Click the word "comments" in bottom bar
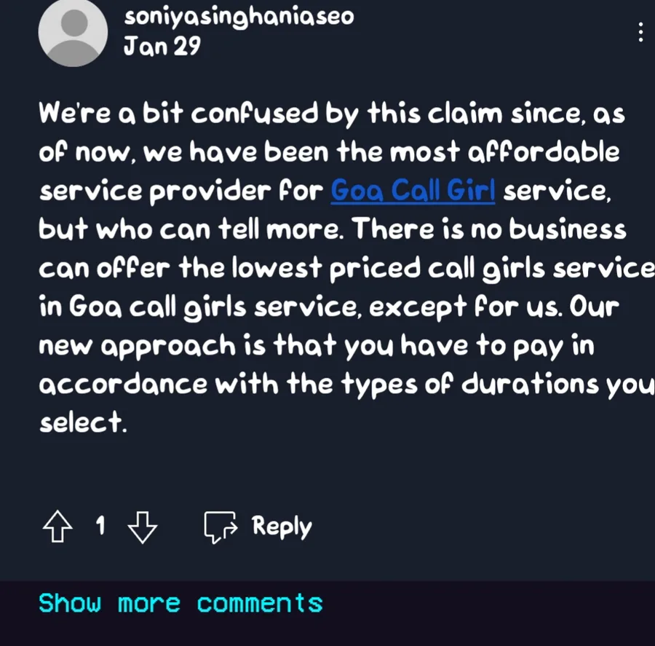 pos(259,603)
